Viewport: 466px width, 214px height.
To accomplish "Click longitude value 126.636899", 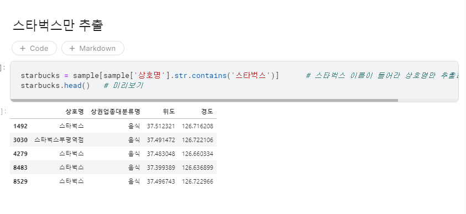I will [198, 168].
